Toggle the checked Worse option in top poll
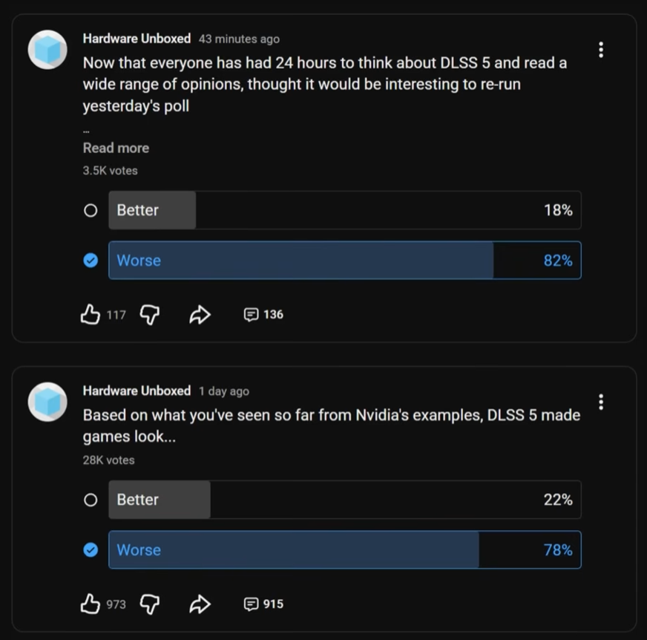Image resolution: width=647 pixels, height=640 pixels. tap(91, 261)
